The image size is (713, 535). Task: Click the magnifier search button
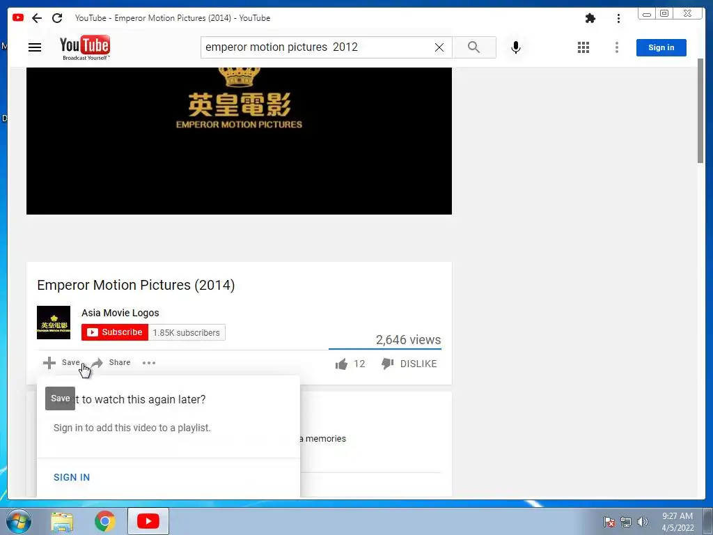click(473, 47)
